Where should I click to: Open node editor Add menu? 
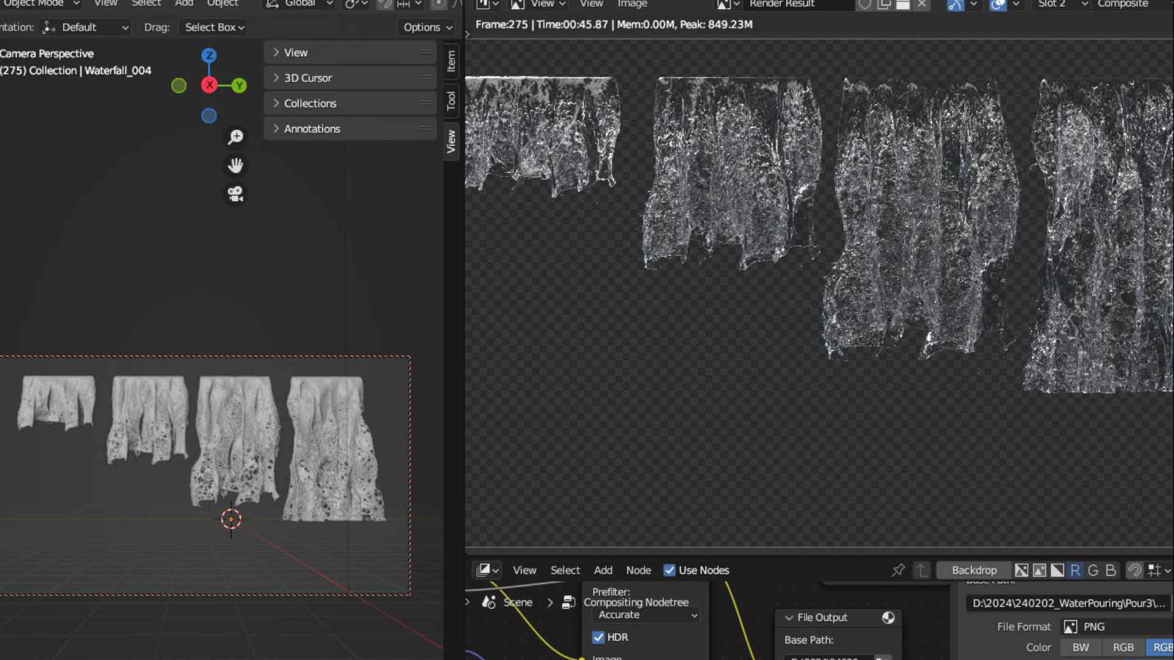pyautogui.click(x=603, y=570)
